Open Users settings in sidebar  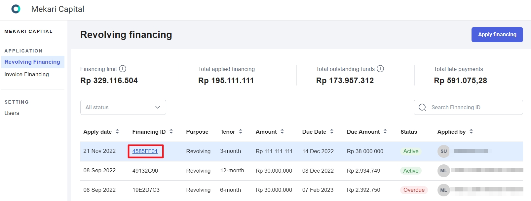12,113
